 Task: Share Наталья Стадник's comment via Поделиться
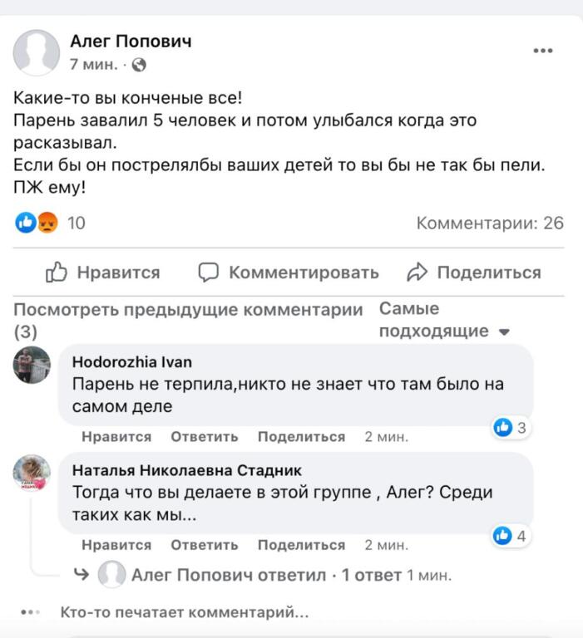coord(301,545)
